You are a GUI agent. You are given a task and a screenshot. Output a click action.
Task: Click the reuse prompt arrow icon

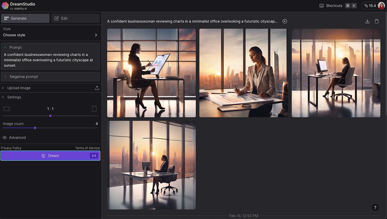coord(285,21)
